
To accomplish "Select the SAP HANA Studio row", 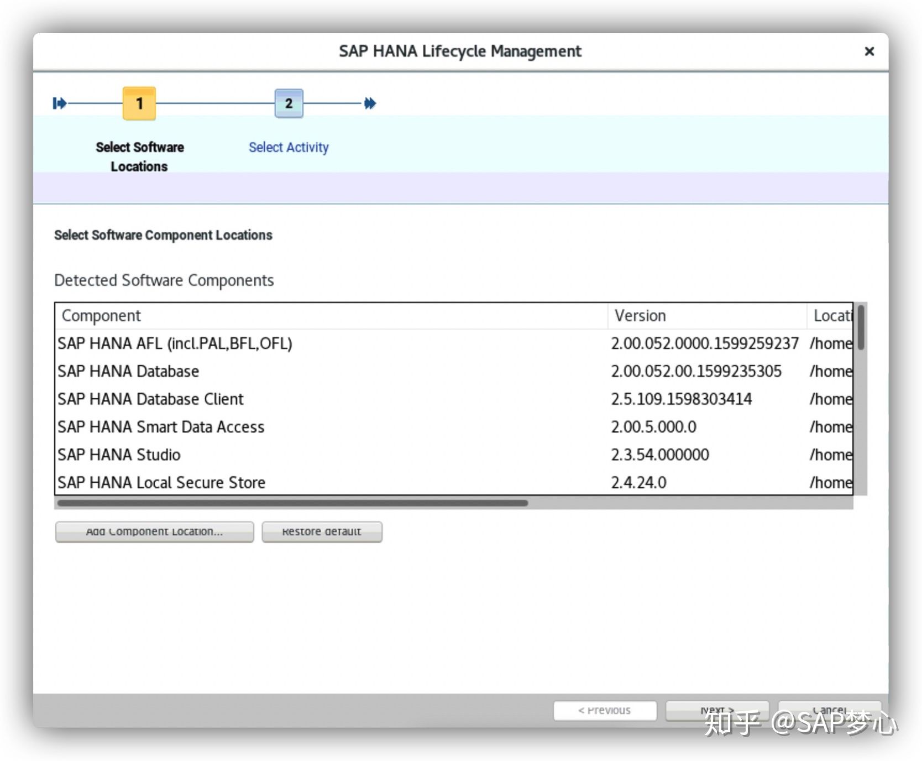I will point(454,454).
